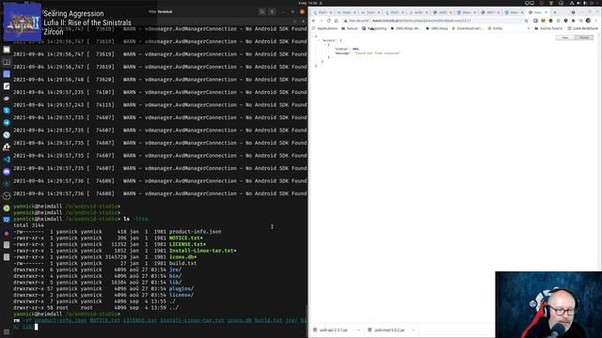
Task: Bookmark this page with the star
Action: pyautogui.click(x=527, y=21)
